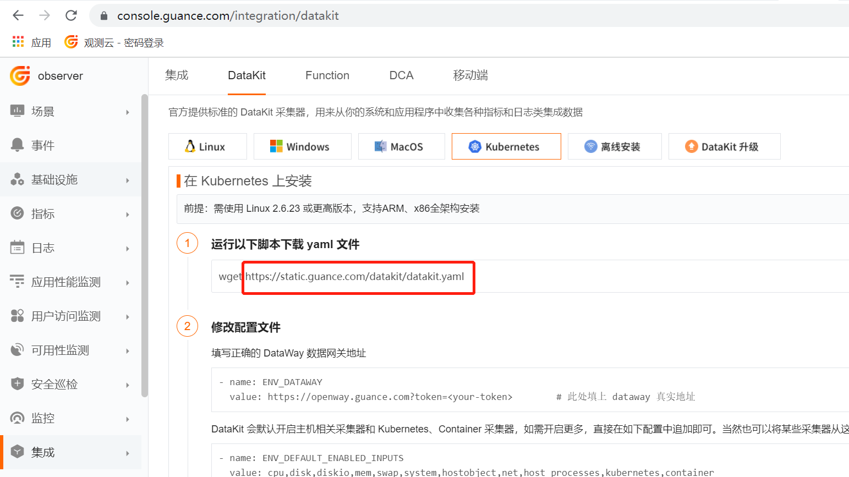
Task: Open the 事件 sidebar menu item
Action: (x=70, y=145)
